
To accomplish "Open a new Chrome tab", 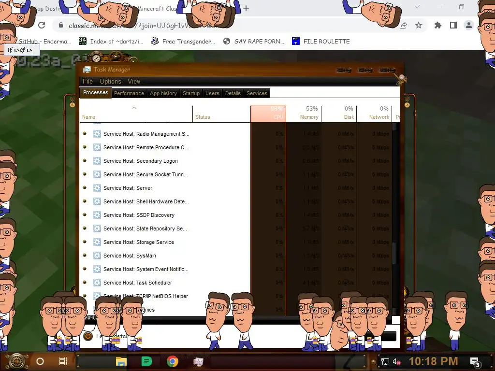I will [246, 8].
